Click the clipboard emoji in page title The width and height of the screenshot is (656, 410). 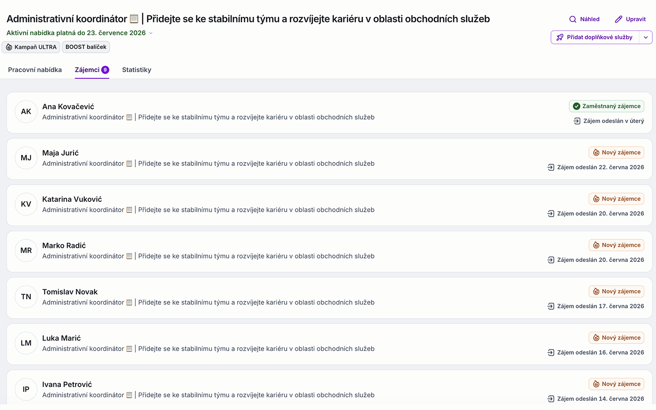pyautogui.click(x=134, y=19)
